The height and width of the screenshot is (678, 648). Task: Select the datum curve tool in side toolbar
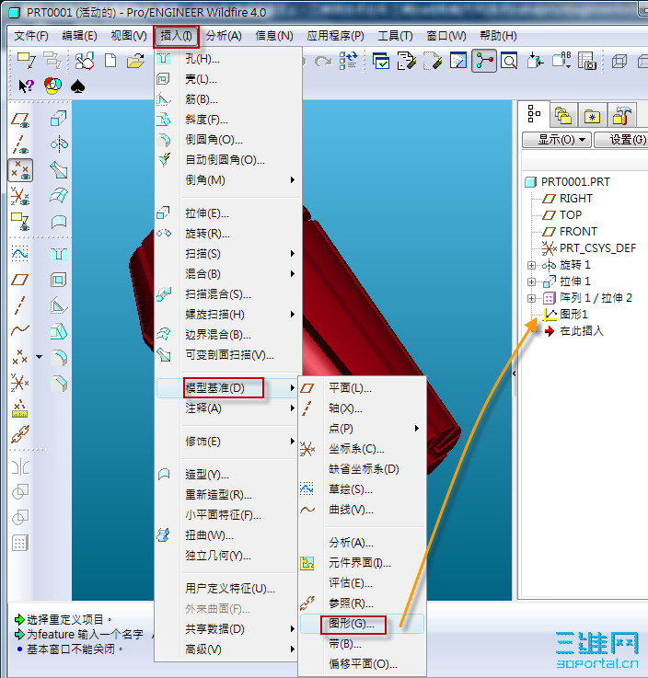coord(20,331)
